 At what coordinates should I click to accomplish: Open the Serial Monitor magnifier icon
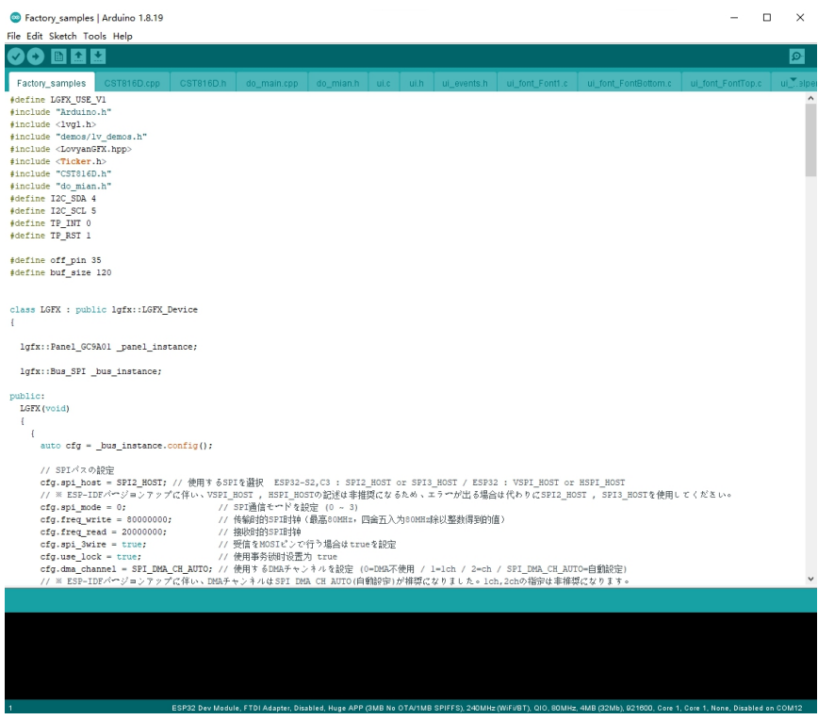[x=796, y=57]
